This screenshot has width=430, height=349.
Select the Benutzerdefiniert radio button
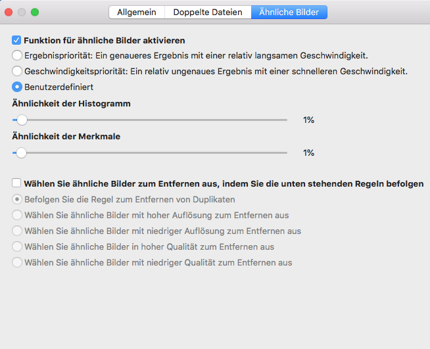tap(17, 86)
